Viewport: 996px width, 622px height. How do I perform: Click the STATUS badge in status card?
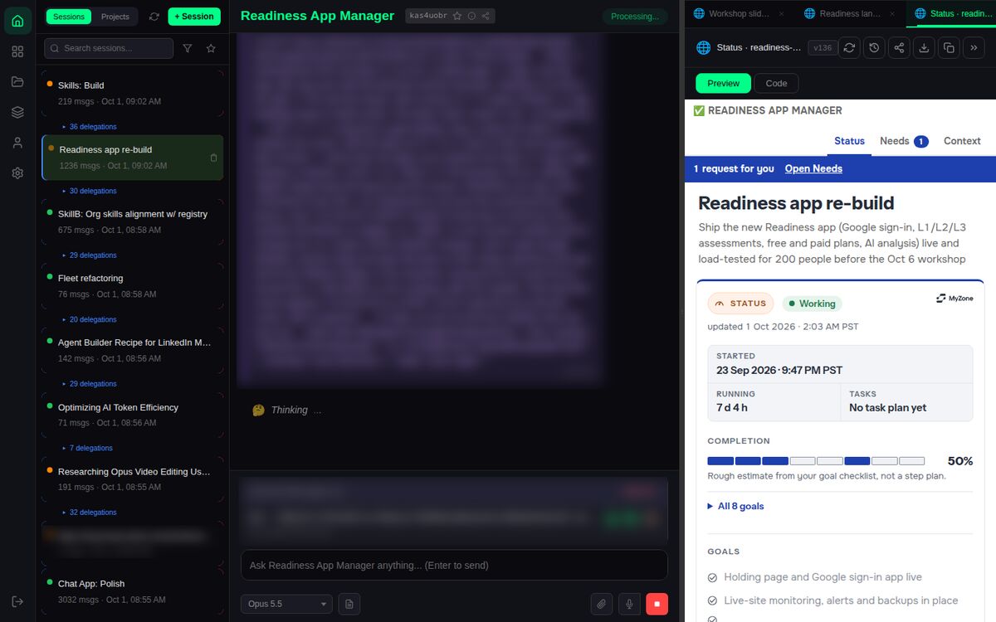pyautogui.click(x=740, y=304)
